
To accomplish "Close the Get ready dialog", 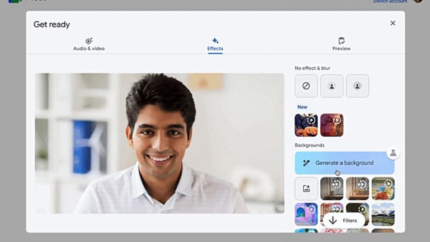I will click(x=393, y=23).
